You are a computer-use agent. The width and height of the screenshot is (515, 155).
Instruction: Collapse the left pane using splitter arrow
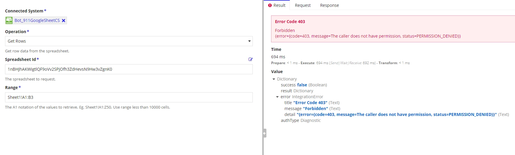(265, 133)
